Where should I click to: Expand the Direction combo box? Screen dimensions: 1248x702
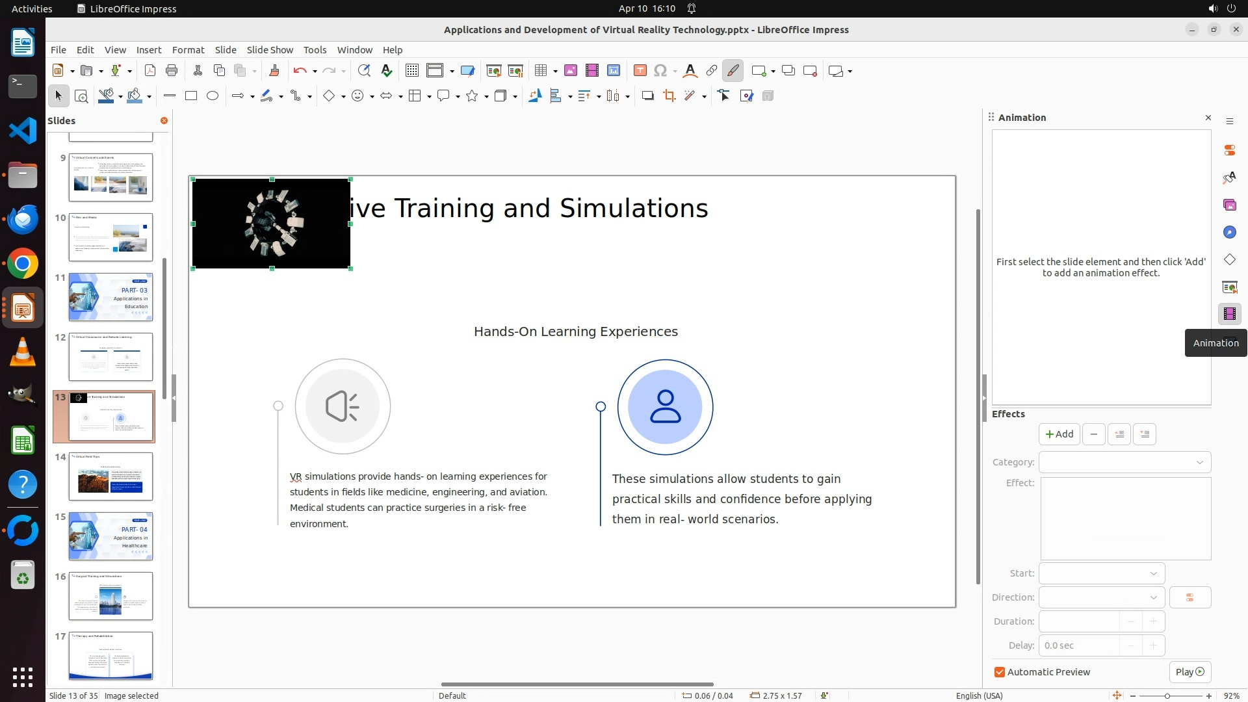click(1102, 597)
